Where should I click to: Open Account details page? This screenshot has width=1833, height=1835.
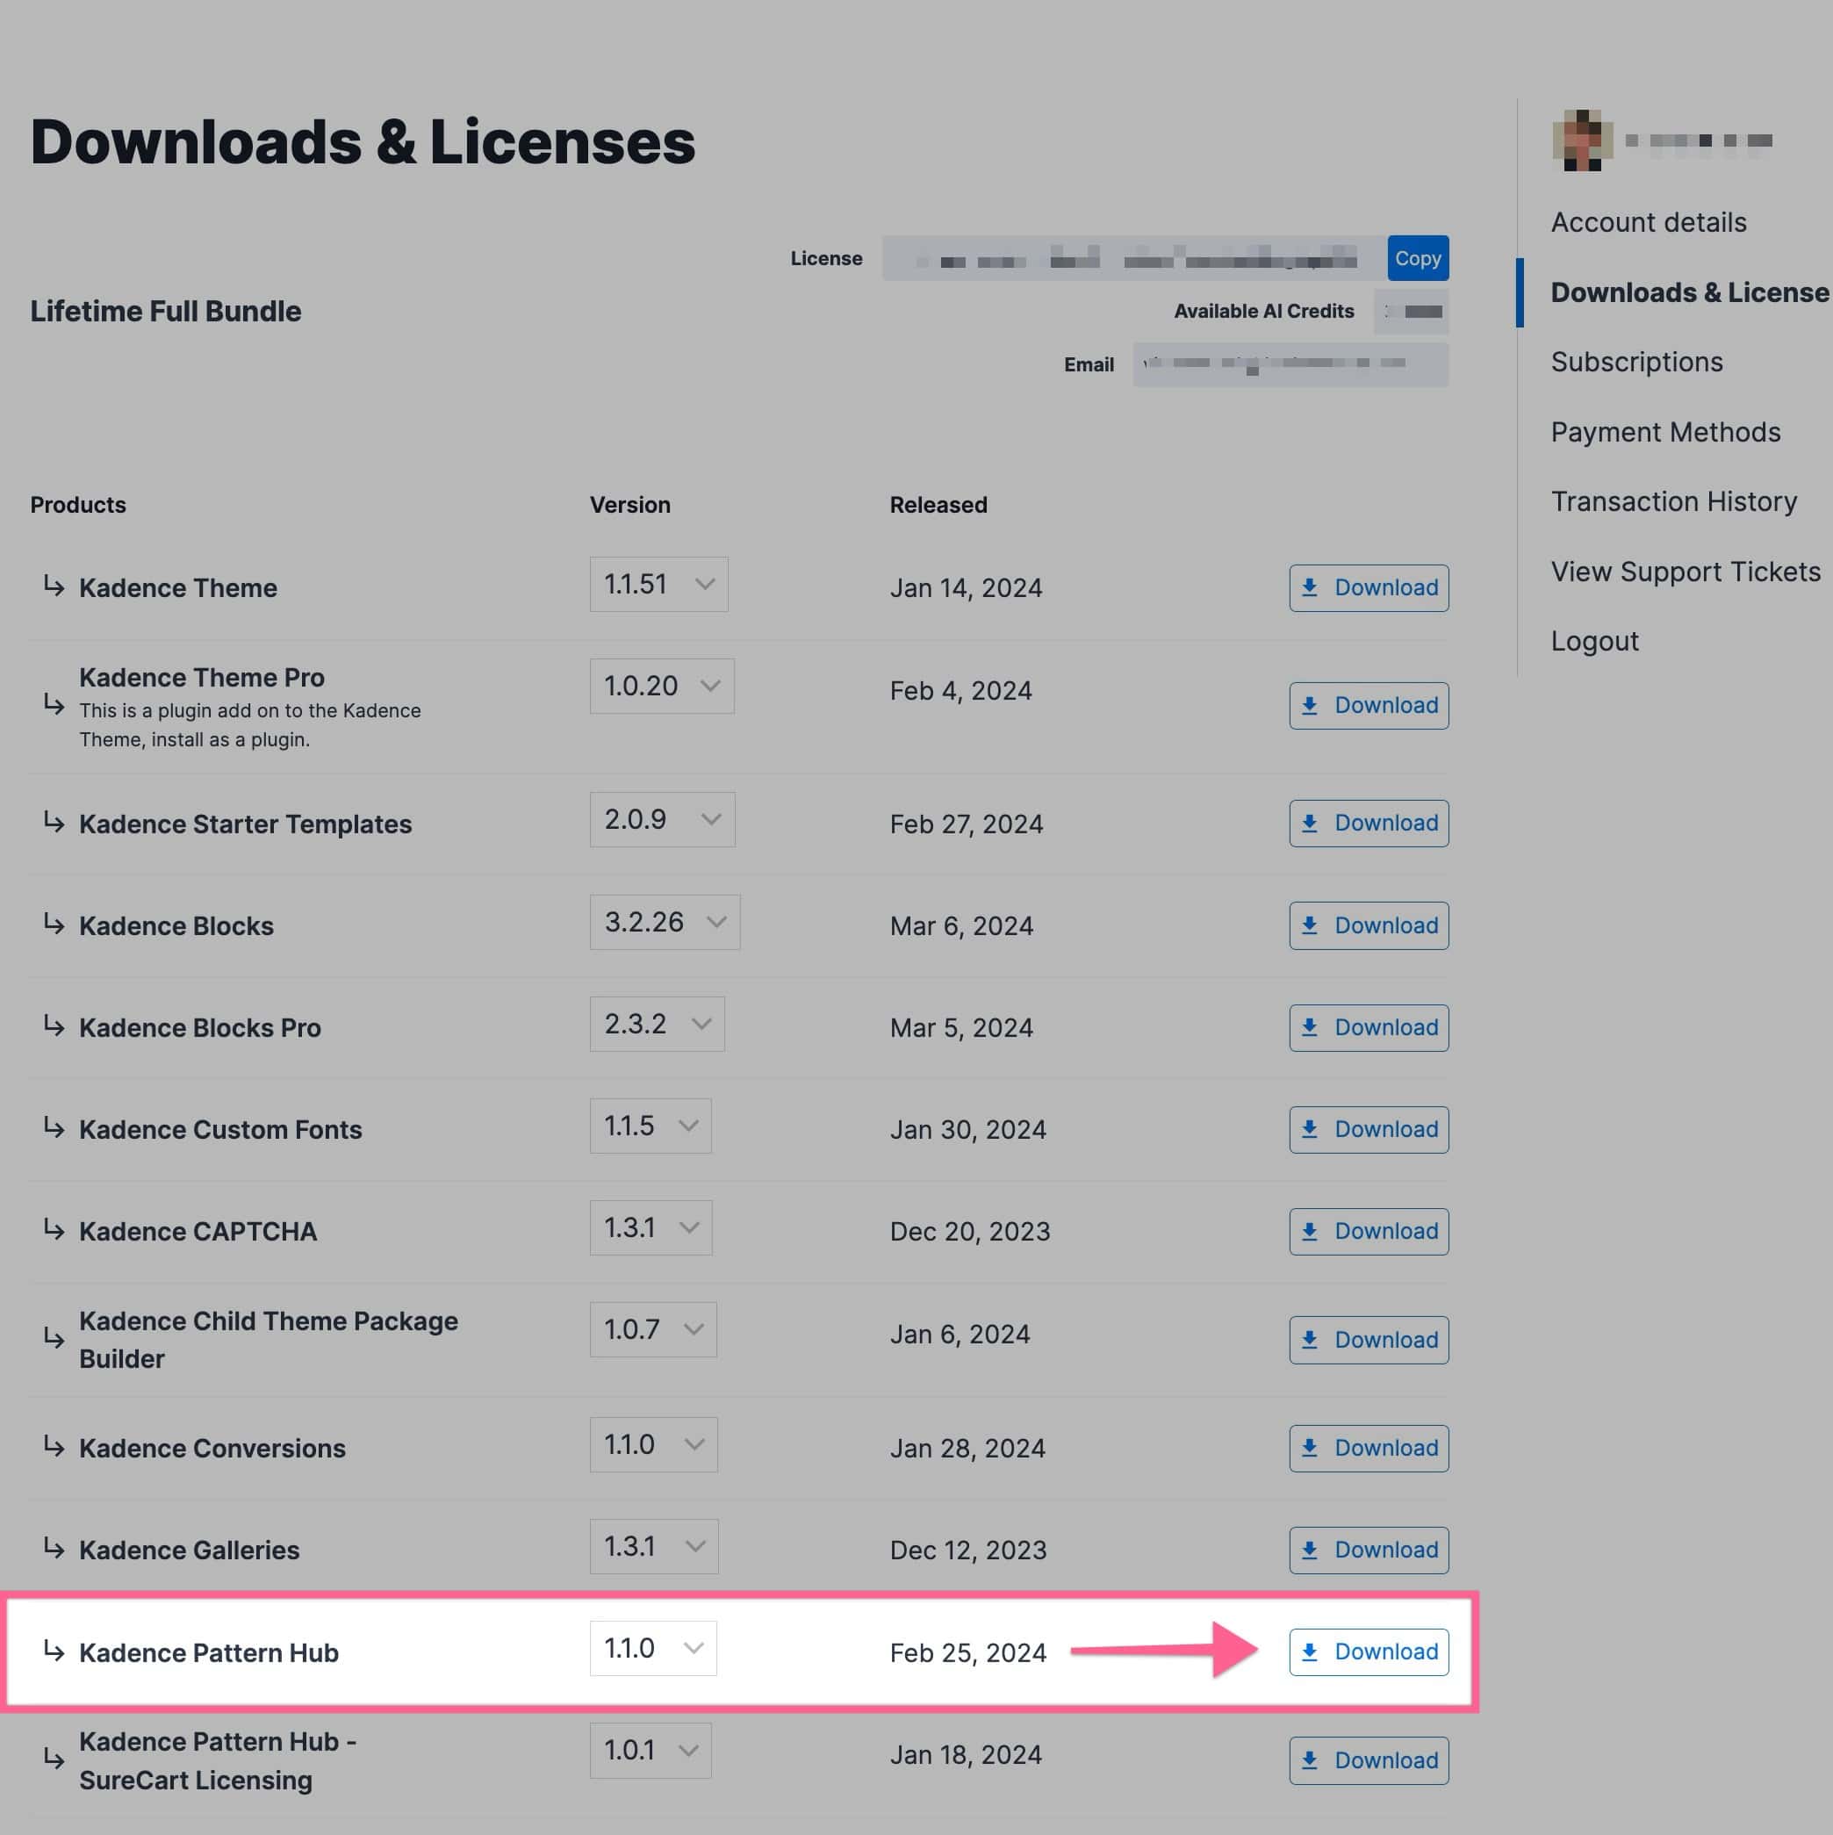[x=1649, y=219]
